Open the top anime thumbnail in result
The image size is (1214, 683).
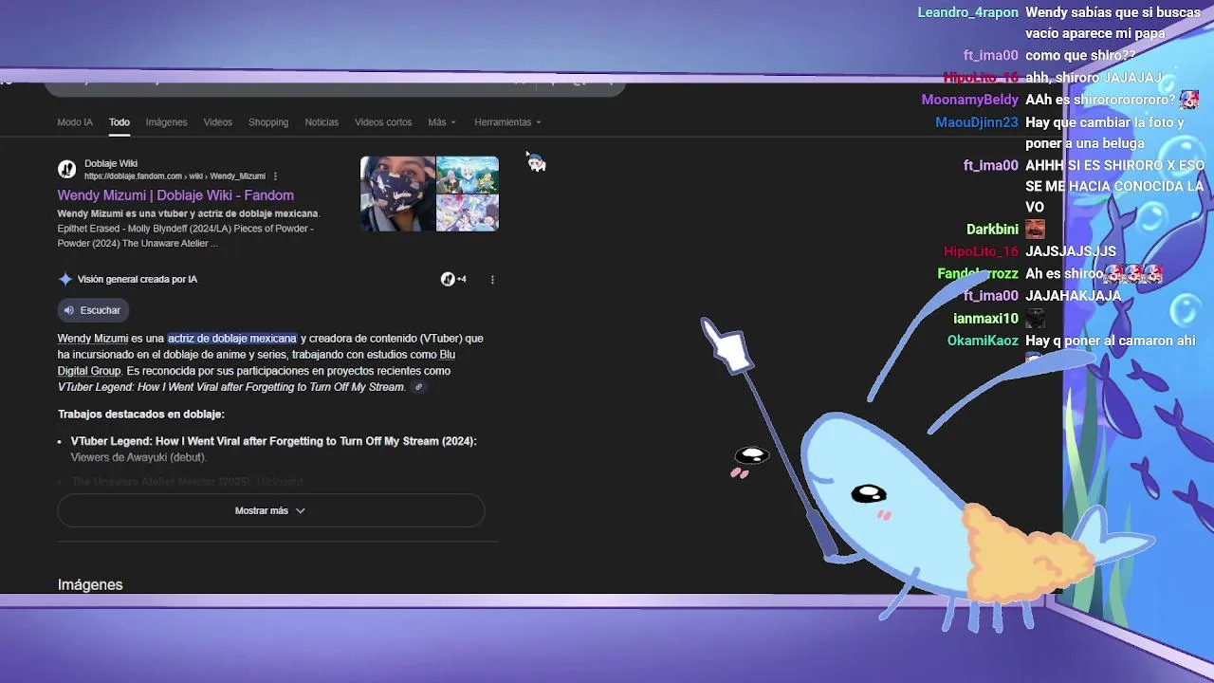(x=468, y=175)
